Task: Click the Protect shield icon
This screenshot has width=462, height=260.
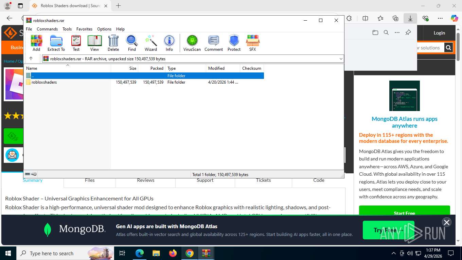Action: [234, 43]
